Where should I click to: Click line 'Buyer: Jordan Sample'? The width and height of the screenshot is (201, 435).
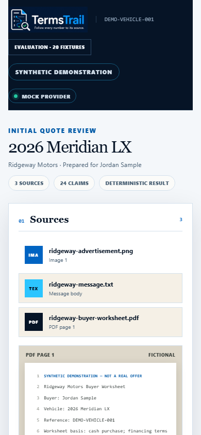coord(70,398)
